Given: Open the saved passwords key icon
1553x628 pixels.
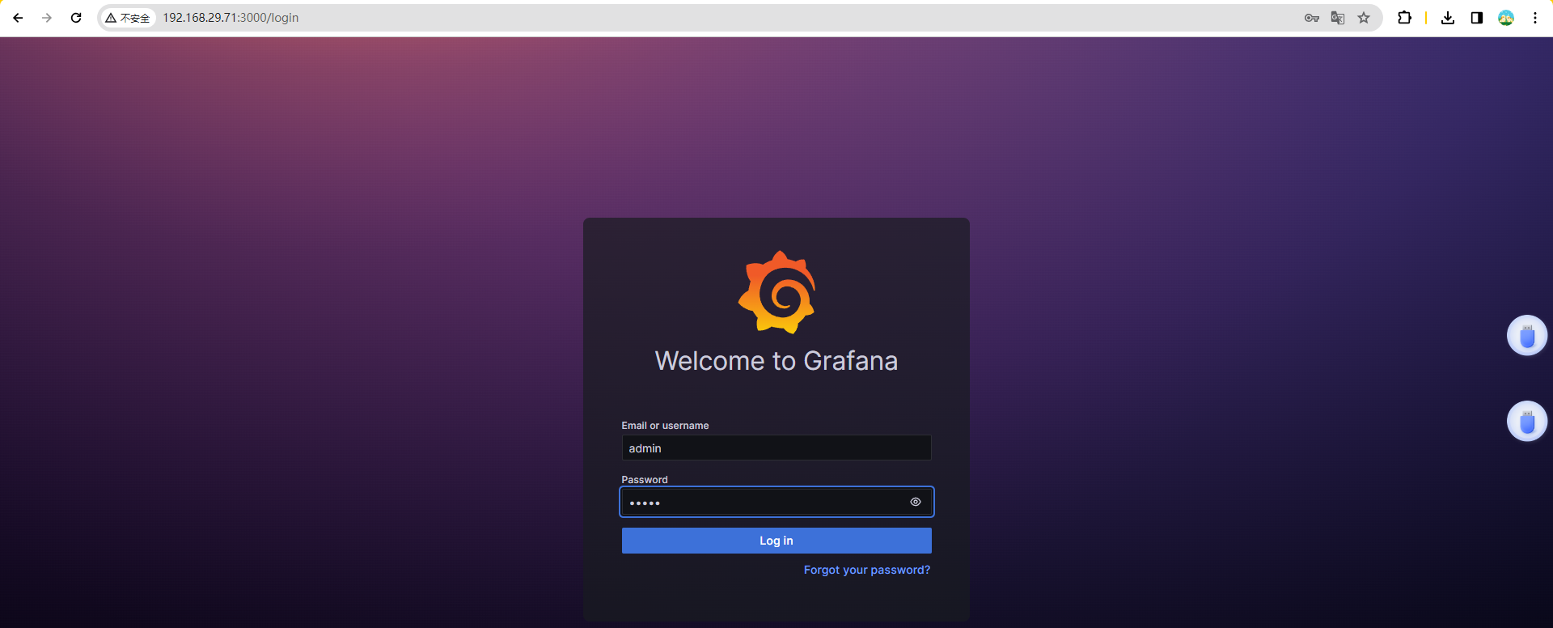Looking at the screenshot, I should [x=1312, y=18].
